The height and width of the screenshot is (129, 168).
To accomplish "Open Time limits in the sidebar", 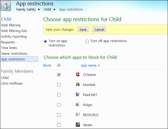I will coord(9,48).
